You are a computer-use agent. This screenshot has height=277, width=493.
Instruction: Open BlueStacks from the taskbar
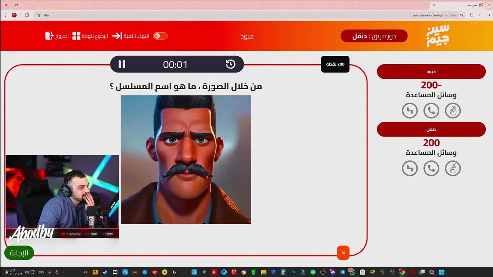tap(372, 272)
